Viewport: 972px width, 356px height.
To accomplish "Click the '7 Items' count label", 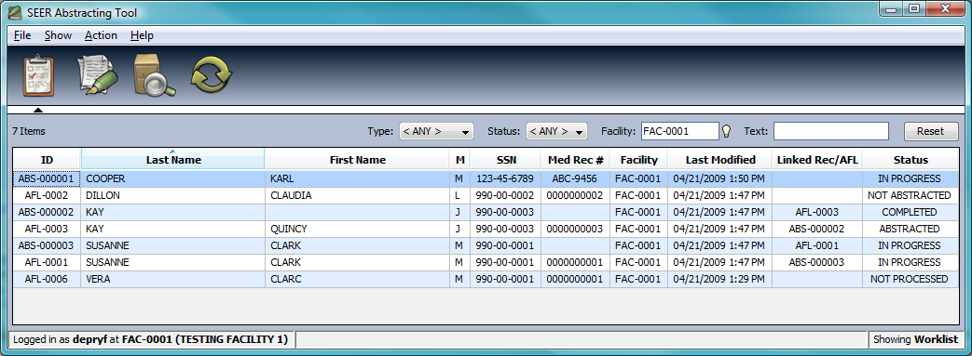I will [29, 131].
